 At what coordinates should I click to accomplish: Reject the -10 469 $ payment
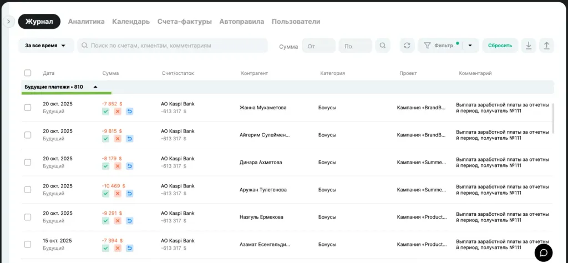coord(118,194)
